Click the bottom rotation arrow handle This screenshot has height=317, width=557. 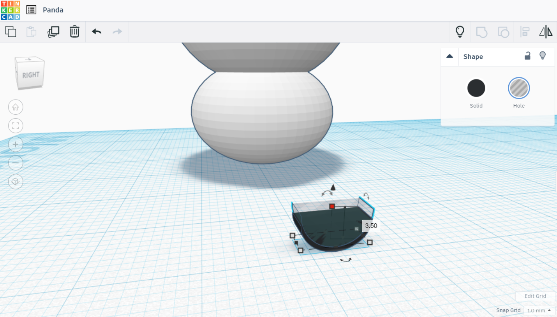[x=345, y=260]
